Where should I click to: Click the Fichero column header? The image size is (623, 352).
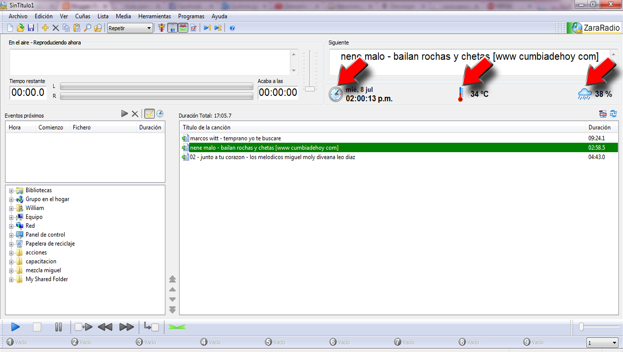pyautogui.click(x=103, y=127)
